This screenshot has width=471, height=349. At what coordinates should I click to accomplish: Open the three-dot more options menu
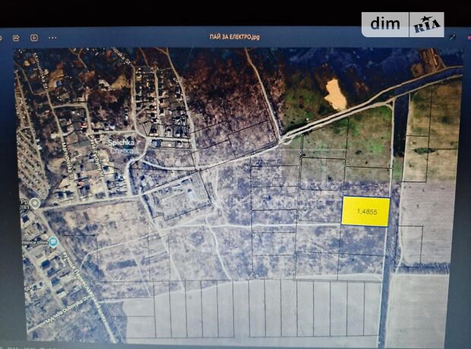pyautogui.click(x=52, y=36)
